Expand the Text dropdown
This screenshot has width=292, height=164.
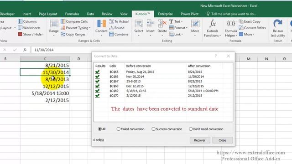176,21
